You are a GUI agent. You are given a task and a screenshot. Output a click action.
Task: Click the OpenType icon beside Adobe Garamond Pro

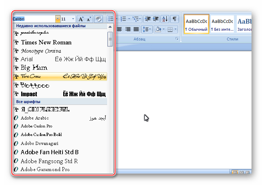[x=16, y=169]
